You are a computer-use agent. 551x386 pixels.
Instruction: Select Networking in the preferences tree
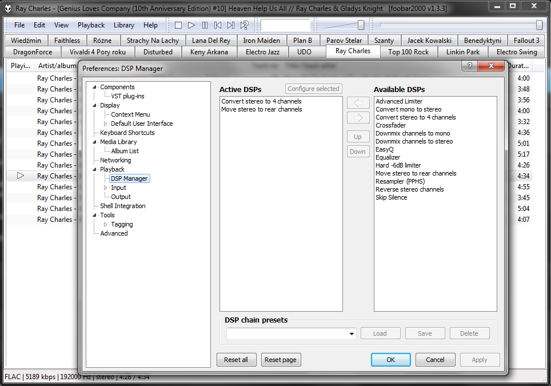[115, 160]
